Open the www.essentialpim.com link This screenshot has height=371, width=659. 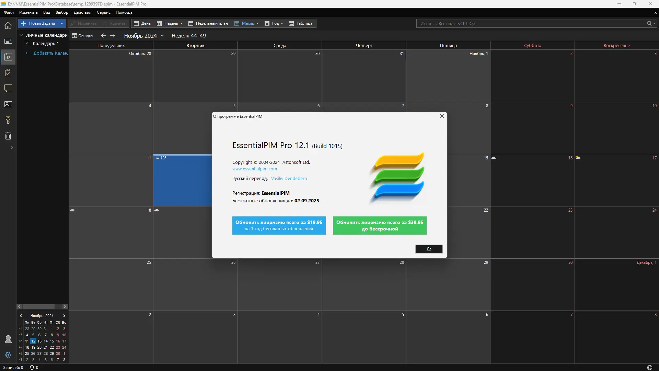254,169
